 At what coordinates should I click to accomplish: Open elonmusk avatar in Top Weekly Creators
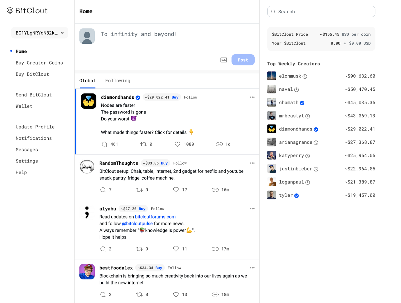[x=271, y=76]
